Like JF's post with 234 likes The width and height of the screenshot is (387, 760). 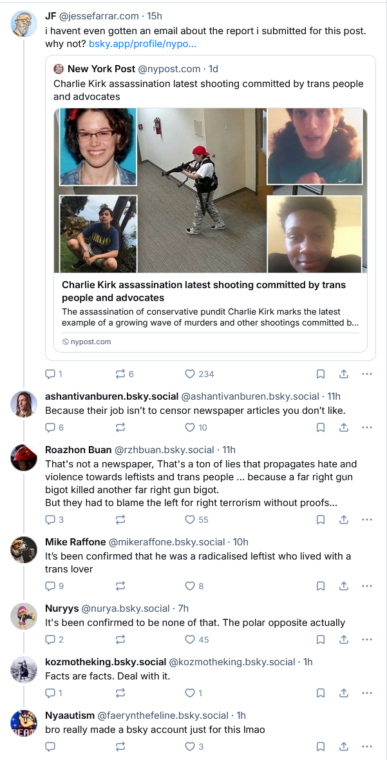coord(190,374)
